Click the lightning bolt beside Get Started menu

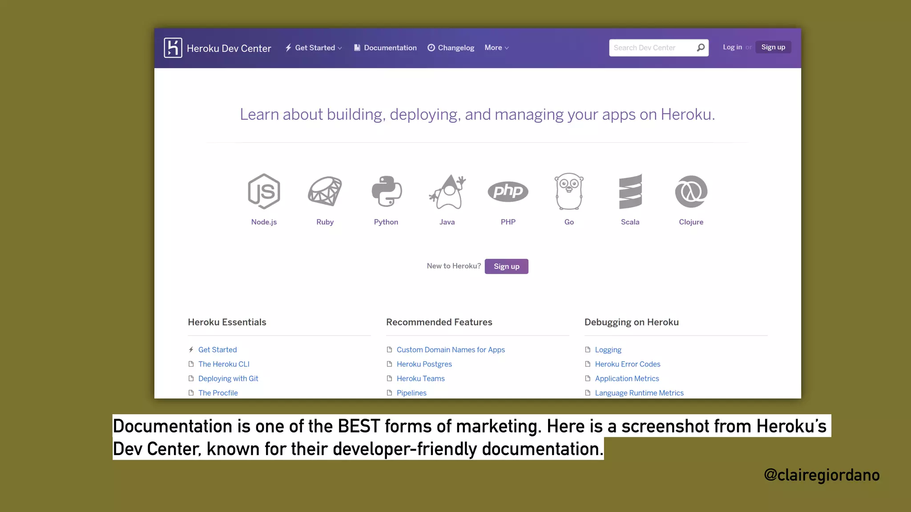click(288, 48)
